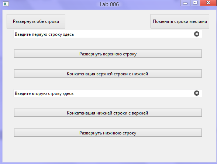Place cursor at the end of the first string field

tap(133, 34)
